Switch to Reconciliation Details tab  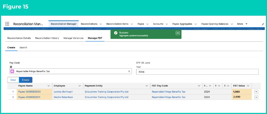click(x=19, y=38)
